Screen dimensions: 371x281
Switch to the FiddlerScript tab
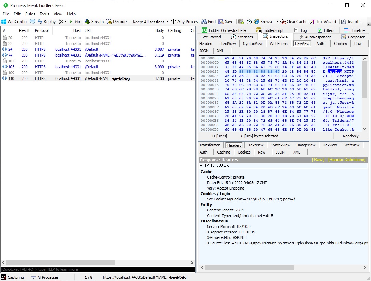pos(270,30)
